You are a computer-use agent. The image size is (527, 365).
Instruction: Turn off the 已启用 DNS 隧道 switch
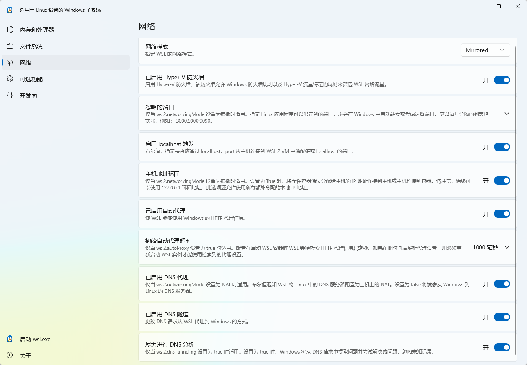pos(502,317)
